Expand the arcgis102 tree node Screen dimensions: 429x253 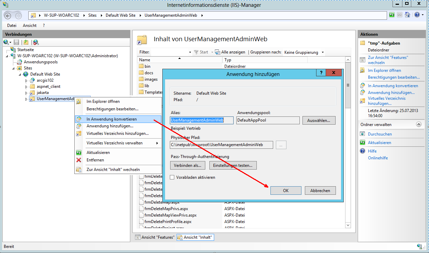pyautogui.click(x=26, y=81)
